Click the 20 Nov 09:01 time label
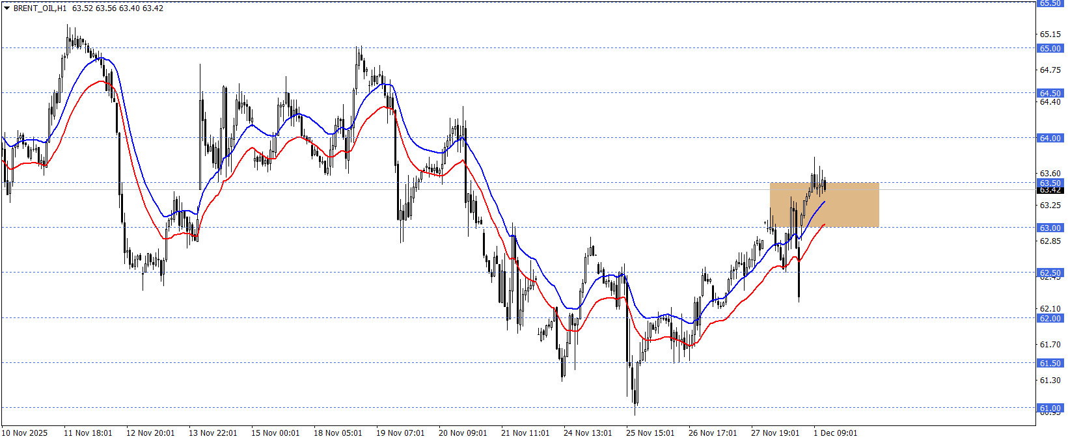The image size is (1068, 441). pos(463,433)
